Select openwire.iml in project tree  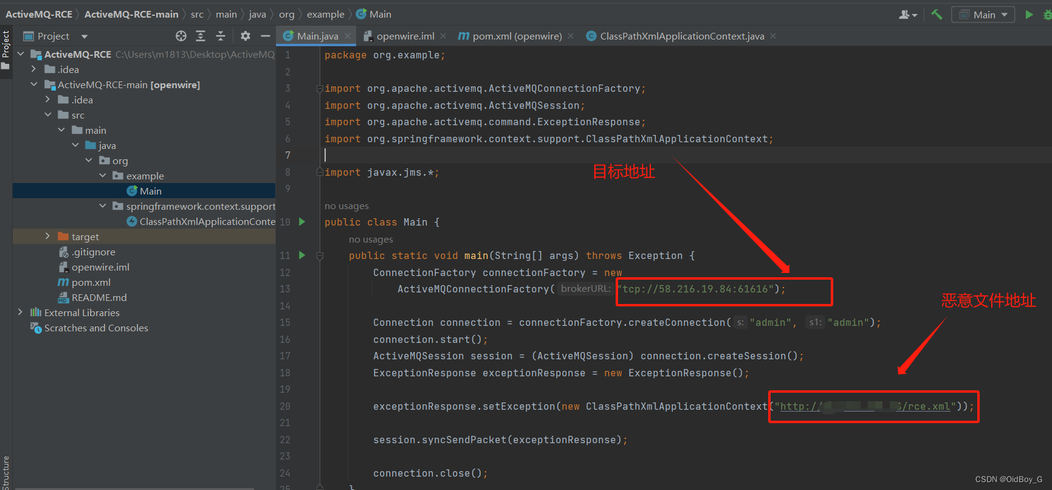94,267
